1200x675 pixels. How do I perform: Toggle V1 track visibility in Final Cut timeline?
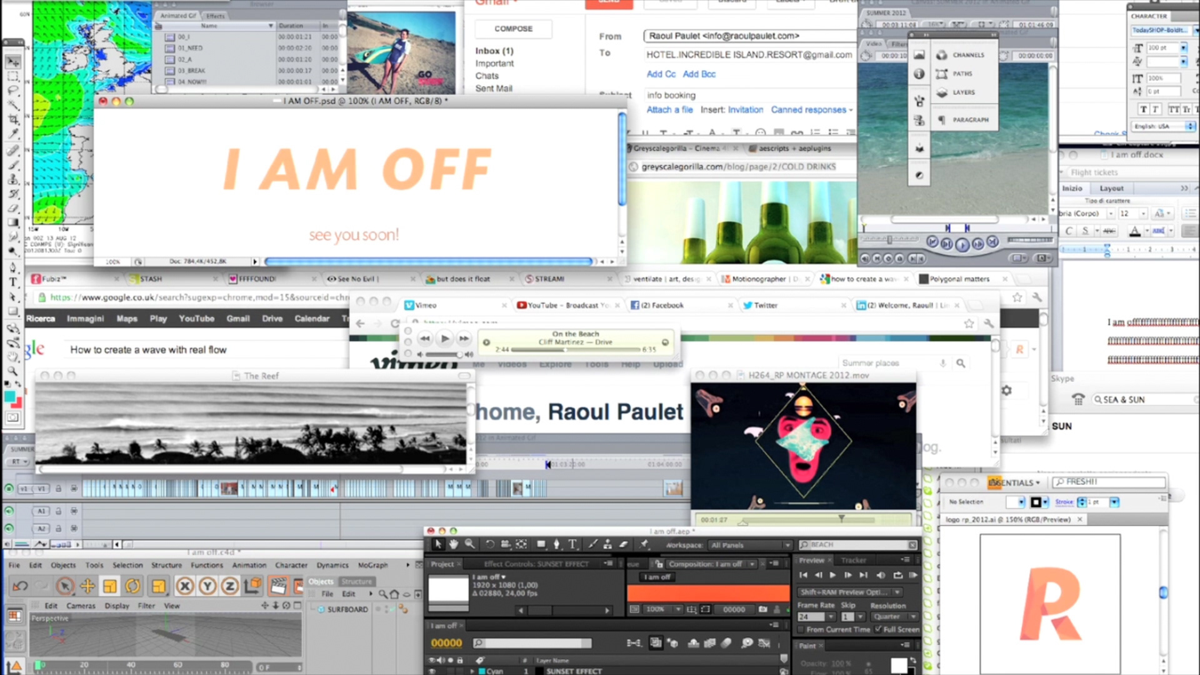[x=9, y=489]
